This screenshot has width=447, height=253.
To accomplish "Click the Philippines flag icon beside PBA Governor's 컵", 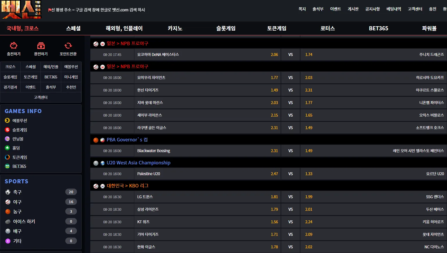I will (x=103, y=140).
